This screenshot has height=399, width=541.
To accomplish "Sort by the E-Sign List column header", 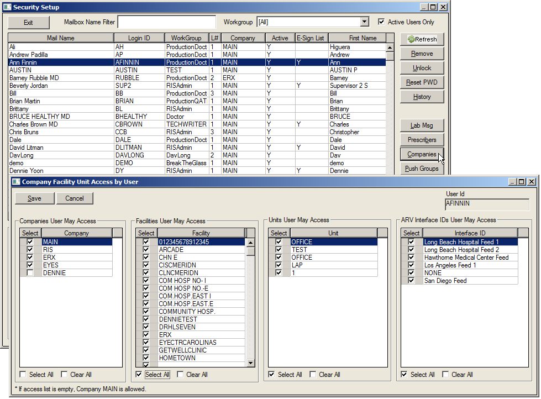I will point(312,38).
